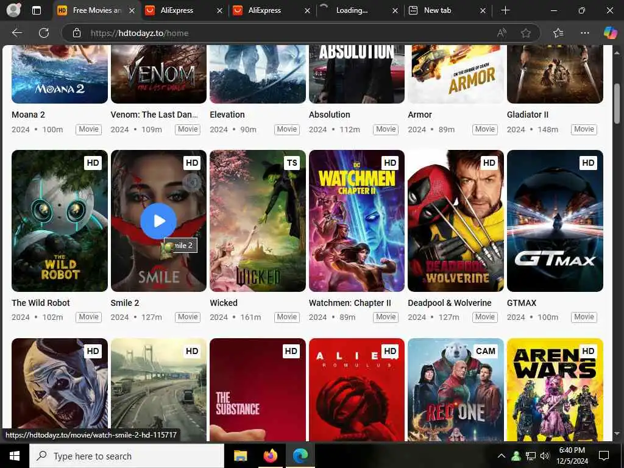Open the Deadpool & Wolverine title link

click(450, 303)
